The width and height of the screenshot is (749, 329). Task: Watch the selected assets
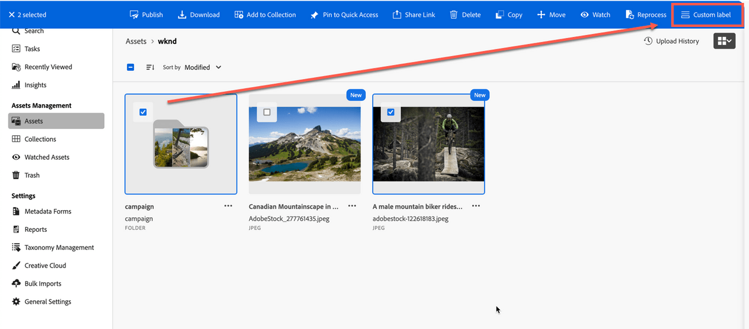595,15
